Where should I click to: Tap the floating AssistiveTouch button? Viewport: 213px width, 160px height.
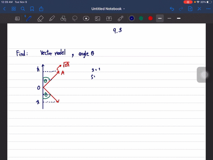[x=205, y=75]
